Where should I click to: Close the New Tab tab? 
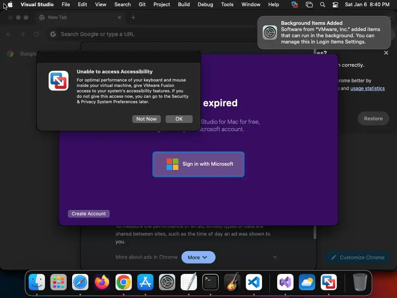[119, 17]
